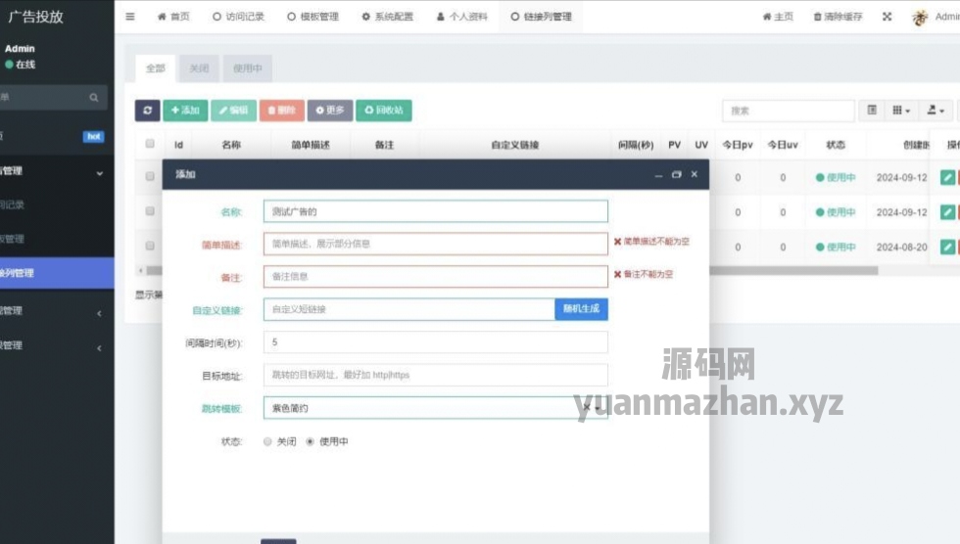This screenshot has width=960, height=544.
Task: Click the green 添加 button in toolbar
Action: (184, 111)
